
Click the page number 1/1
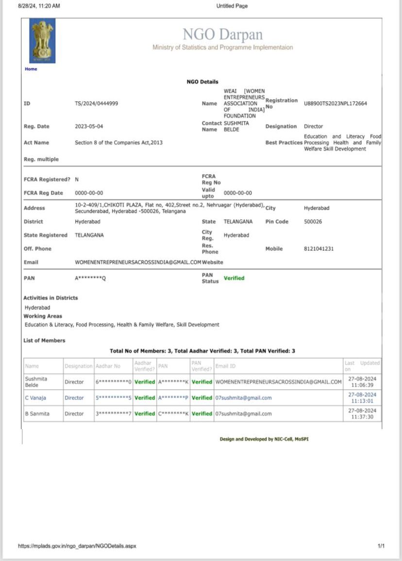tap(381, 546)
